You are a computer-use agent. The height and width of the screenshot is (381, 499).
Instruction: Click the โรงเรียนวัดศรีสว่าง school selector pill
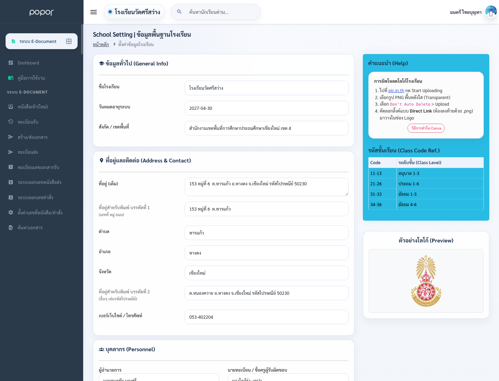point(134,12)
